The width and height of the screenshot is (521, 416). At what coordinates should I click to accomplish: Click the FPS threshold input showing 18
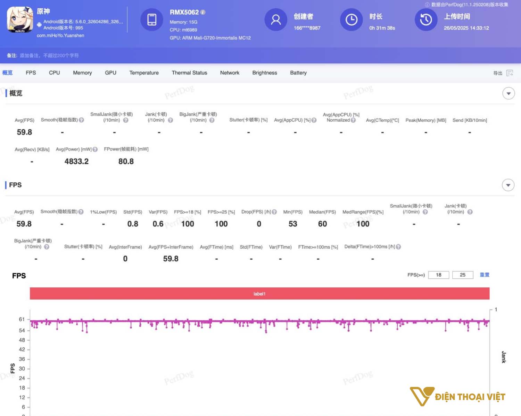439,275
